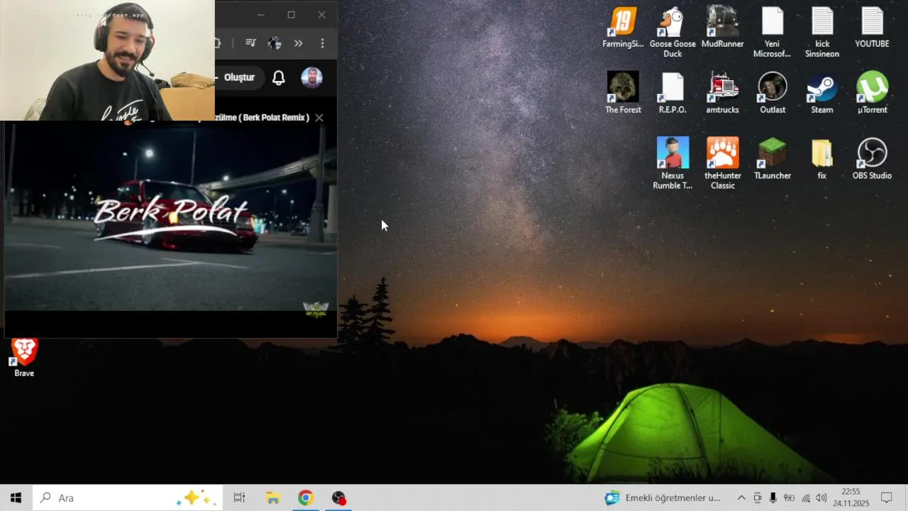Open the TLauncher Minecraft shortcut
Screen dimensions: 908x511
tap(772, 159)
